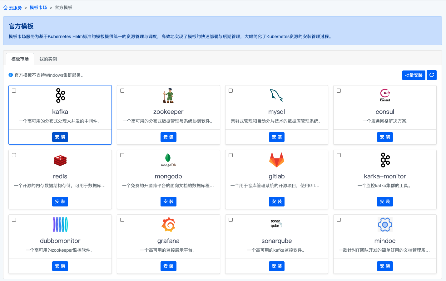Install the dubbomonitor template
The width and height of the screenshot is (446, 281).
(60, 266)
